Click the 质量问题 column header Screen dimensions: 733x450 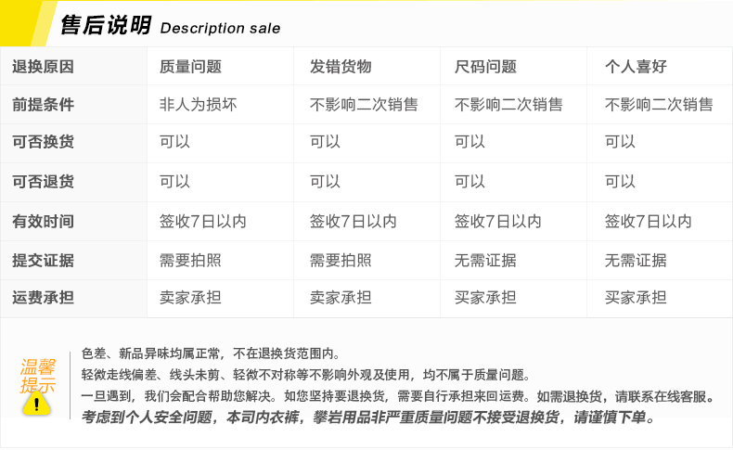(x=190, y=67)
